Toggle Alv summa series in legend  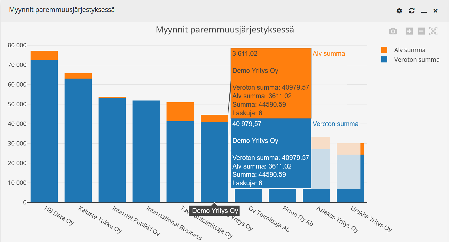[x=410, y=50]
